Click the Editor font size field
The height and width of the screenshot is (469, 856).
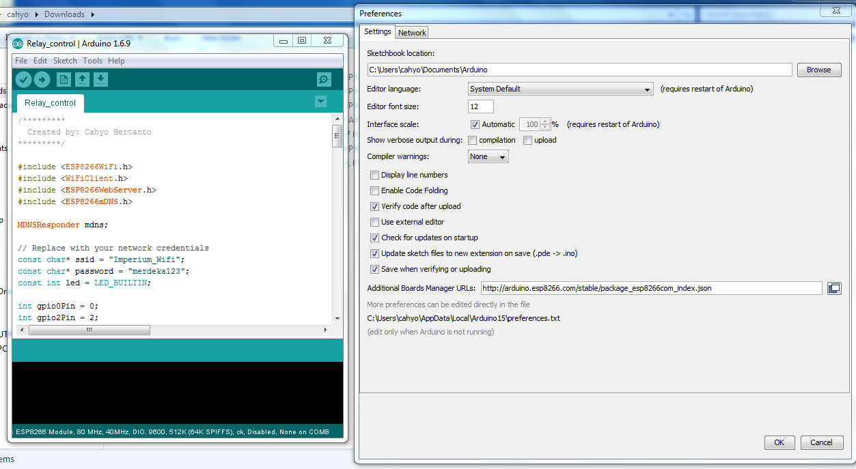(x=480, y=106)
